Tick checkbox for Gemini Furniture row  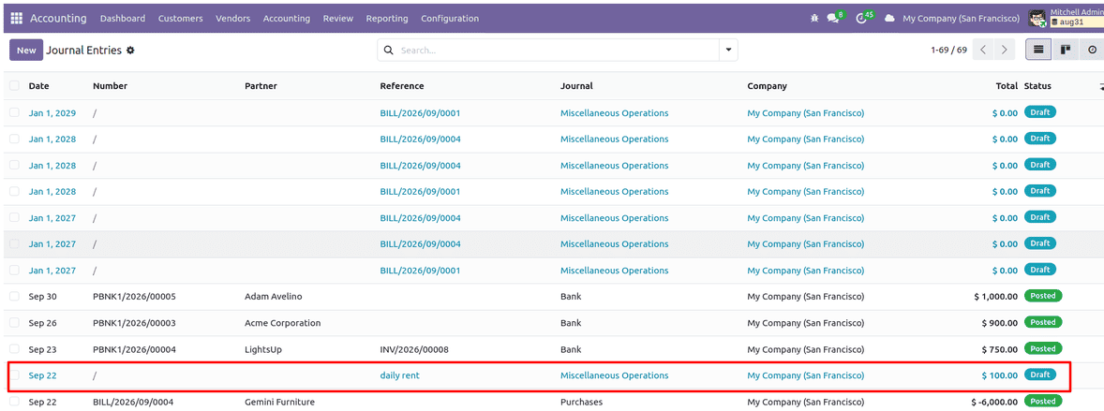(14, 402)
